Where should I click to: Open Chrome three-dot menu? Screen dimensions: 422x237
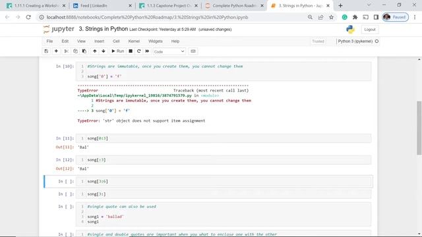[415, 17]
